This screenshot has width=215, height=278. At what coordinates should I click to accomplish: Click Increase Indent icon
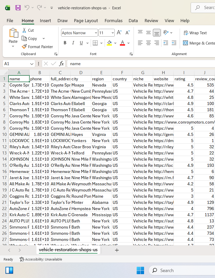click(x=174, y=43)
